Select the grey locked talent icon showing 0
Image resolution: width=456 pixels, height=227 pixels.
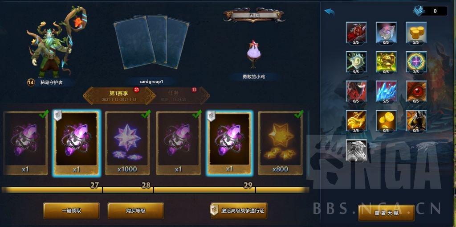click(x=357, y=150)
